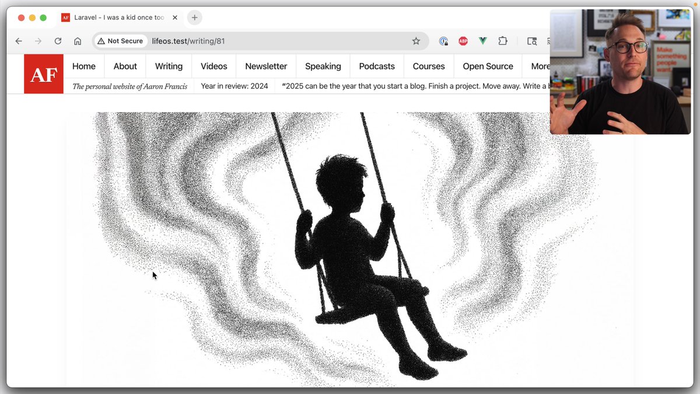
Task: Navigate to Podcasts
Action: click(377, 66)
